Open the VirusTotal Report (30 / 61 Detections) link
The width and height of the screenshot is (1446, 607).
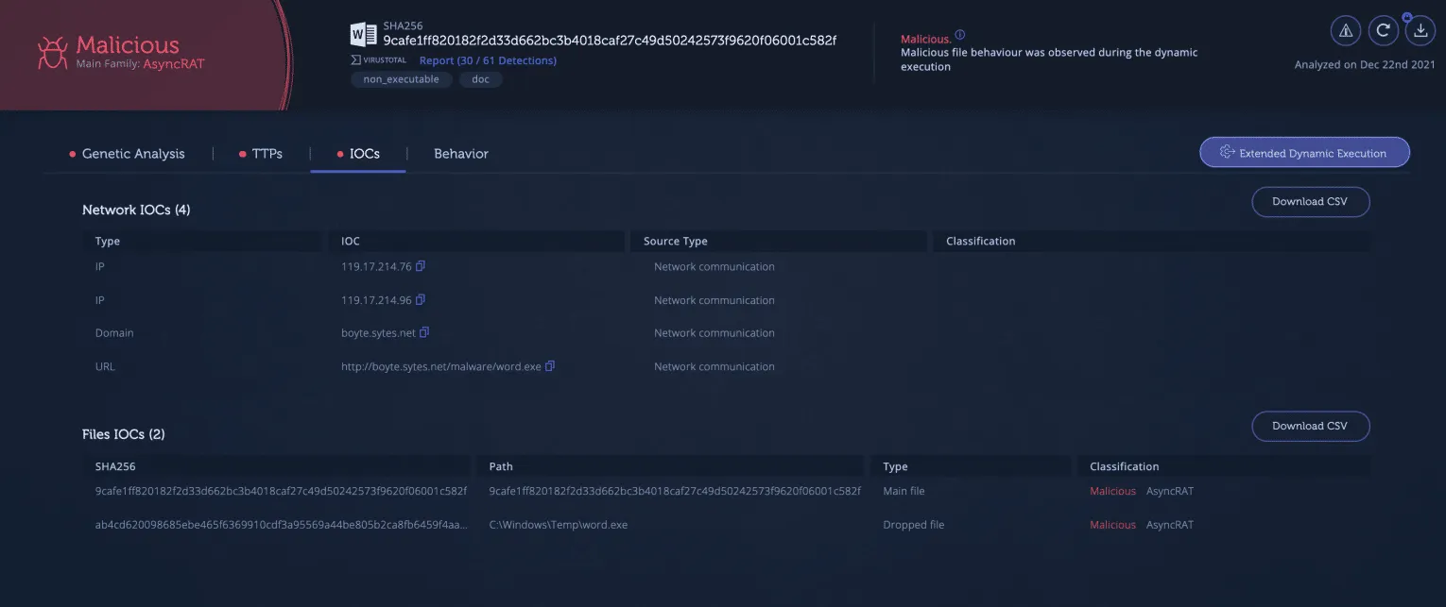[x=488, y=60]
